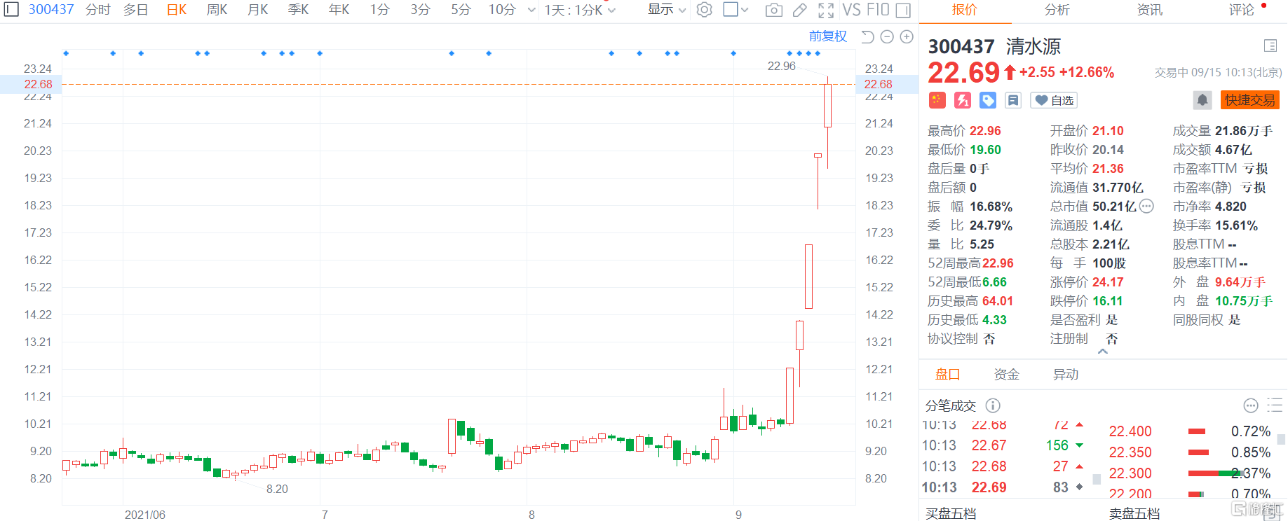Expand more minute intervals after 10分
1288x521 pixels.
point(531,10)
